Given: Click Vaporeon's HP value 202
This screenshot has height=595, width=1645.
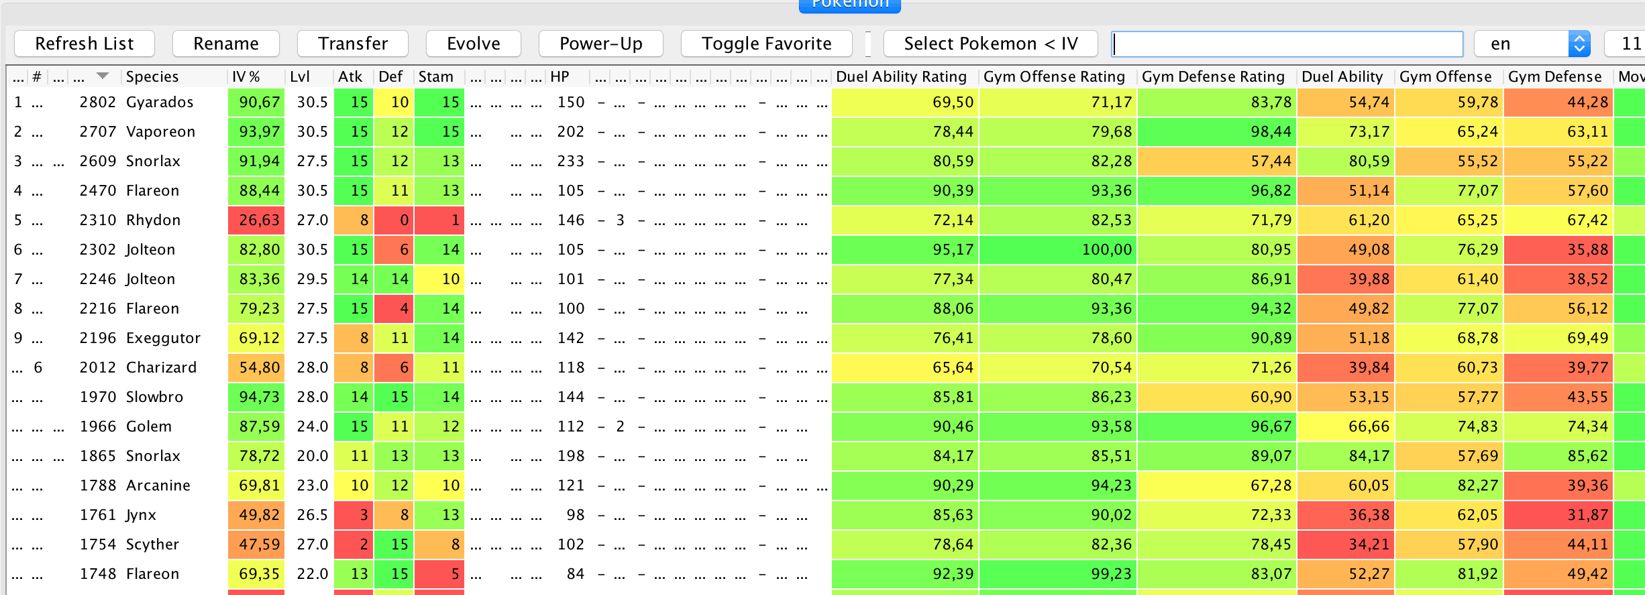Looking at the screenshot, I should [570, 131].
